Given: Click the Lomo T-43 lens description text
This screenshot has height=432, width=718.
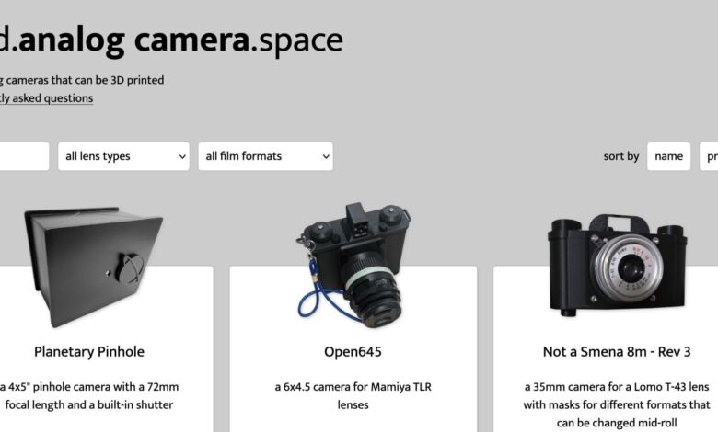Looking at the screenshot, I should [x=617, y=404].
